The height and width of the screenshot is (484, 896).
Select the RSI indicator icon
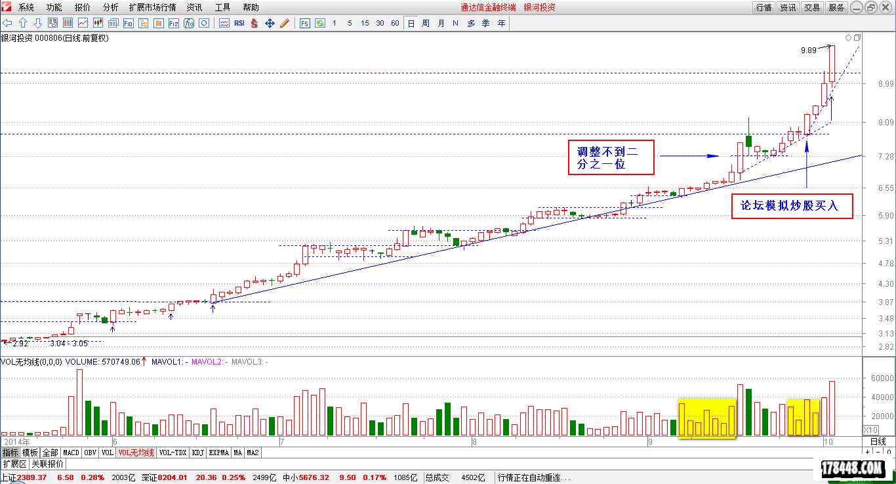[239, 23]
